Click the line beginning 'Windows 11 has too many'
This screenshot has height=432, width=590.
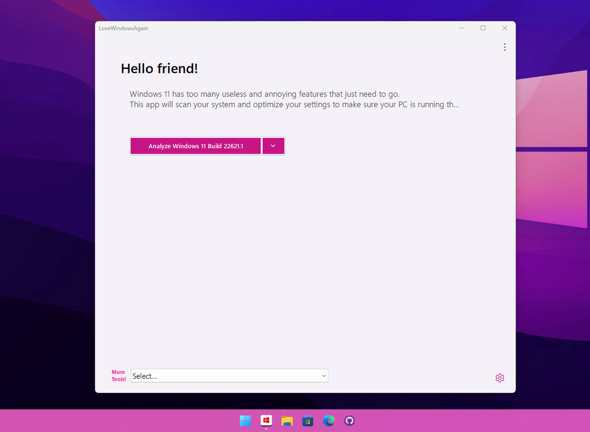click(264, 94)
